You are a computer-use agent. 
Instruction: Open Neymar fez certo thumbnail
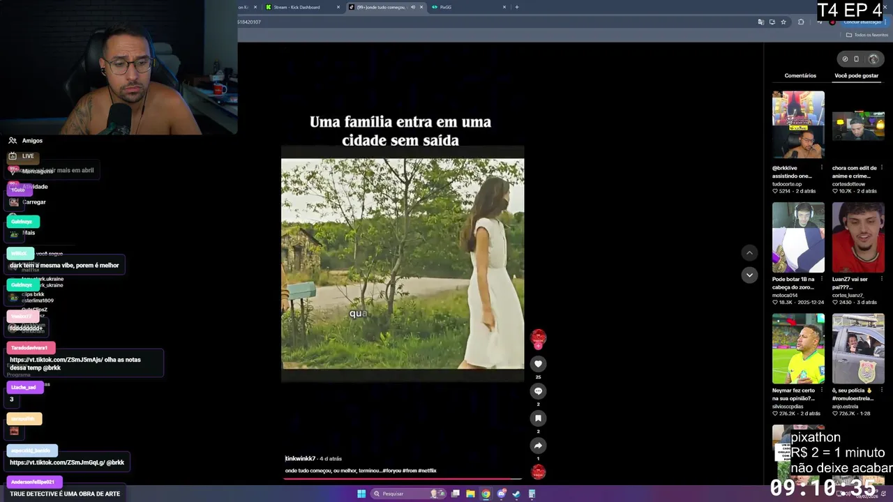coord(798,349)
